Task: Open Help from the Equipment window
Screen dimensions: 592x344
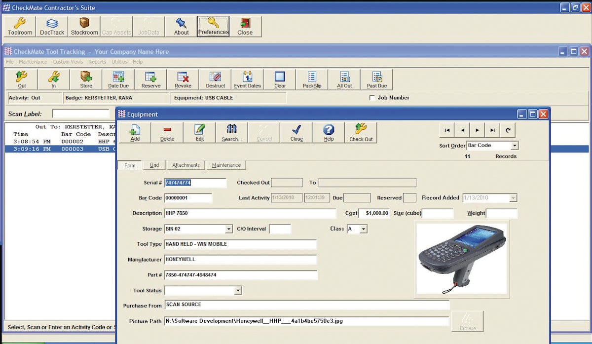Action: tap(329, 132)
